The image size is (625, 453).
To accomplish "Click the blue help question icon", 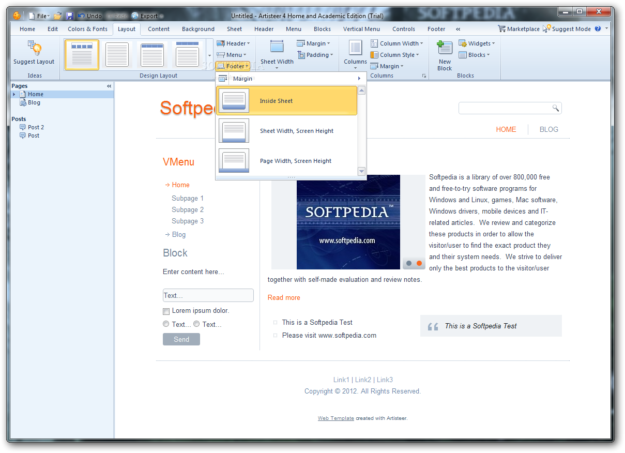I will [x=598, y=29].
